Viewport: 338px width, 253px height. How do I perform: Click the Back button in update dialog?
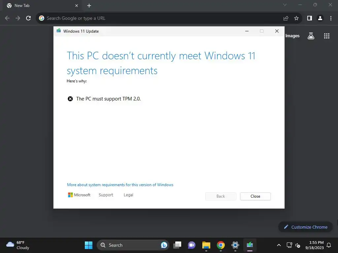[x=221, y=196]
